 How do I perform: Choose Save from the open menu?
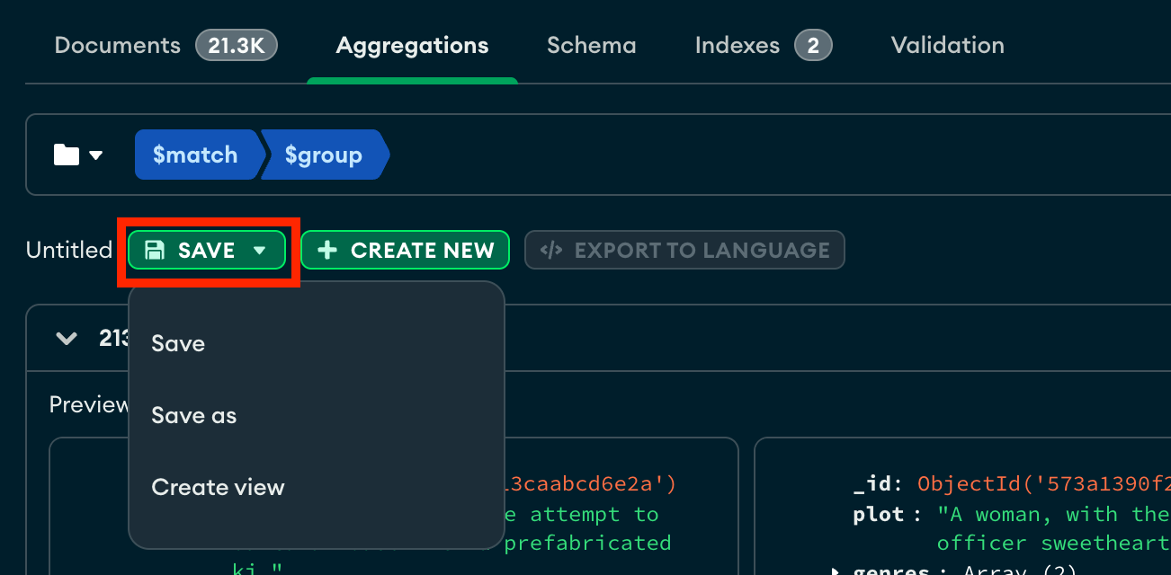click(x=178, y=343)
